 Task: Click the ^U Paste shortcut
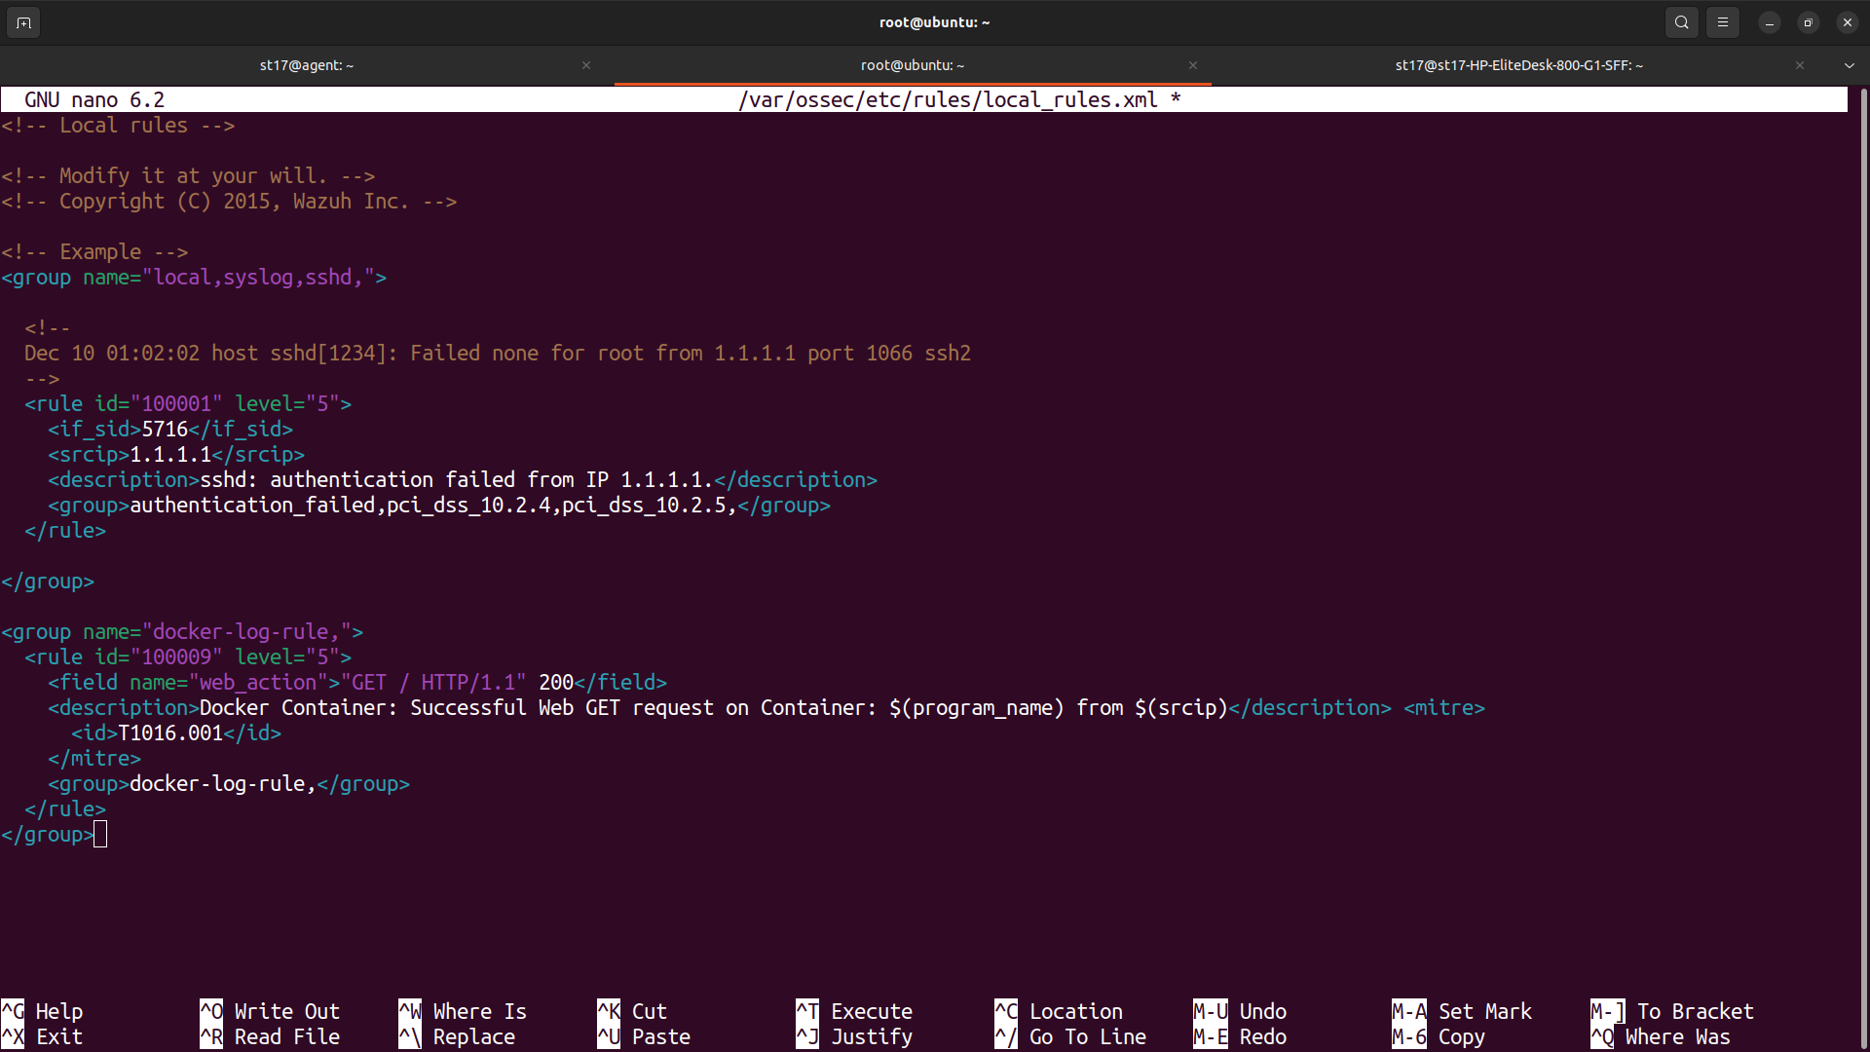coord(644,1036)
